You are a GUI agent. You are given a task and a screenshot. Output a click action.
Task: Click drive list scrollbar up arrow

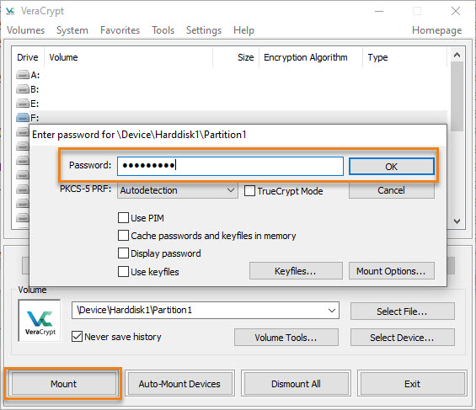coord(457,55)
